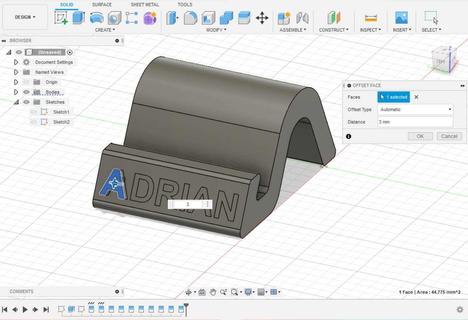The image size is (468, 320).
Task: Expand the Bodies node
Action: point(16,92)
